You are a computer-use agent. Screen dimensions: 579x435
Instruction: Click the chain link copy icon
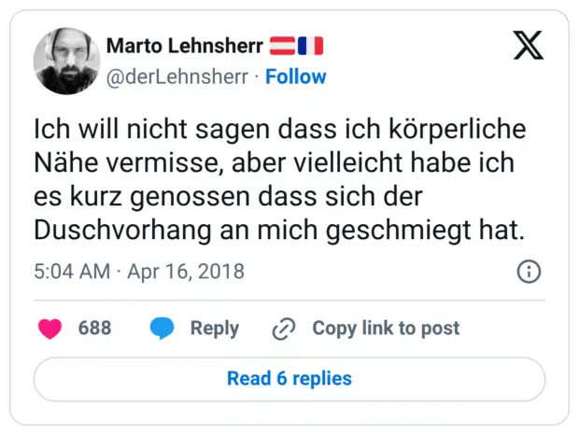tap(283, 329)
